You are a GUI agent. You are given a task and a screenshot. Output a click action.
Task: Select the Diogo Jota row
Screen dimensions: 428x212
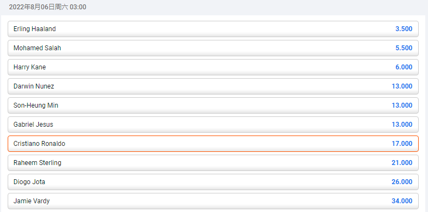click(213, 182)
